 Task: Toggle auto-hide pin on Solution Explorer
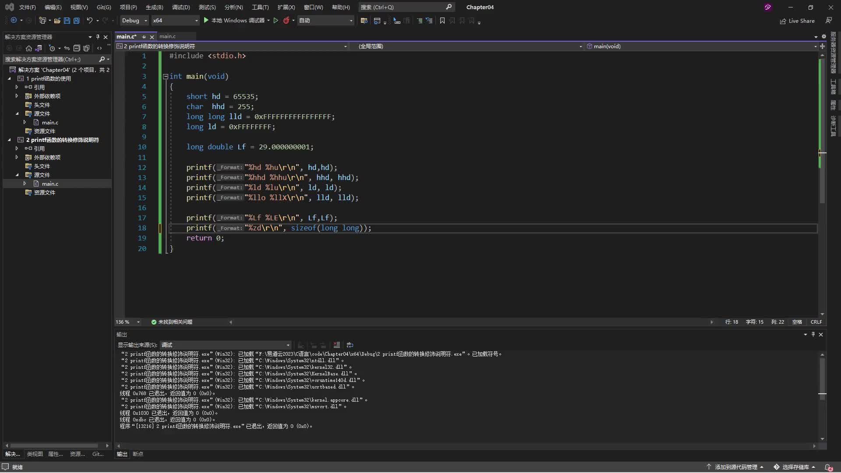click(x=98, y=37)
